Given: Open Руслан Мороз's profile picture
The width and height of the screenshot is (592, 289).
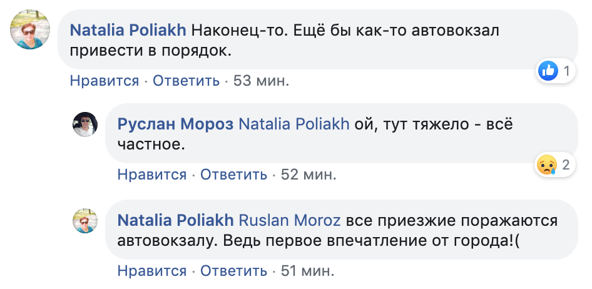Looking at the screenshot, I should tap(84, 124).
